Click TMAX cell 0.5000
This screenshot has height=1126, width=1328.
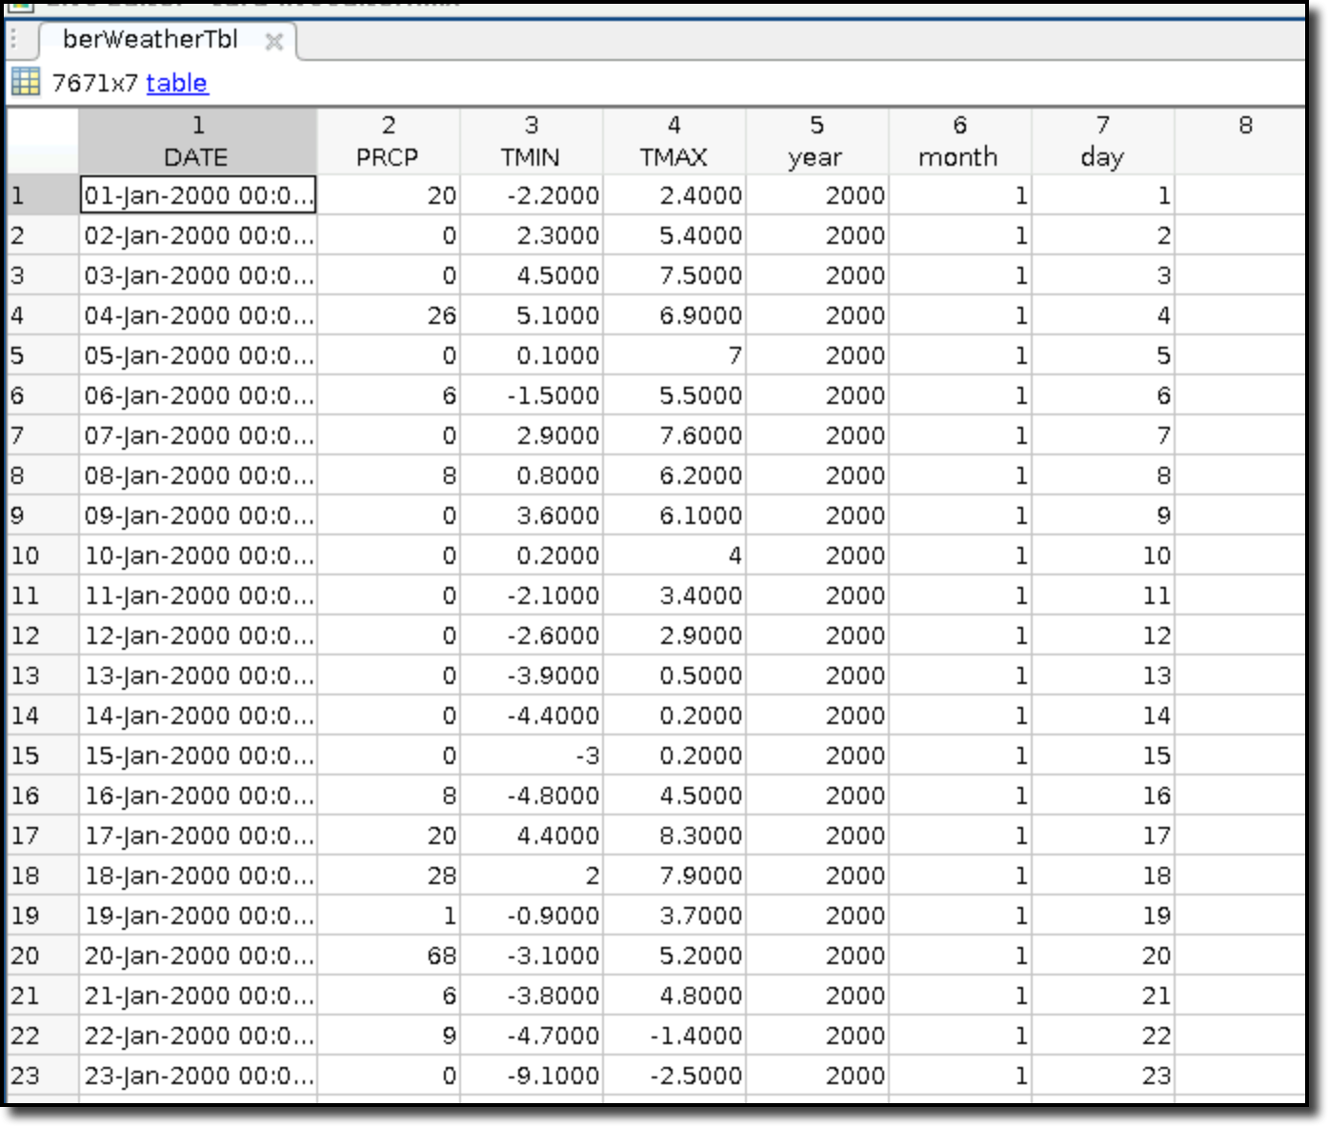click(x=674, y=675)
